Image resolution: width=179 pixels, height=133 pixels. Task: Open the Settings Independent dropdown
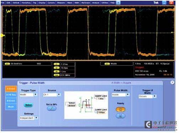[36, 118]
